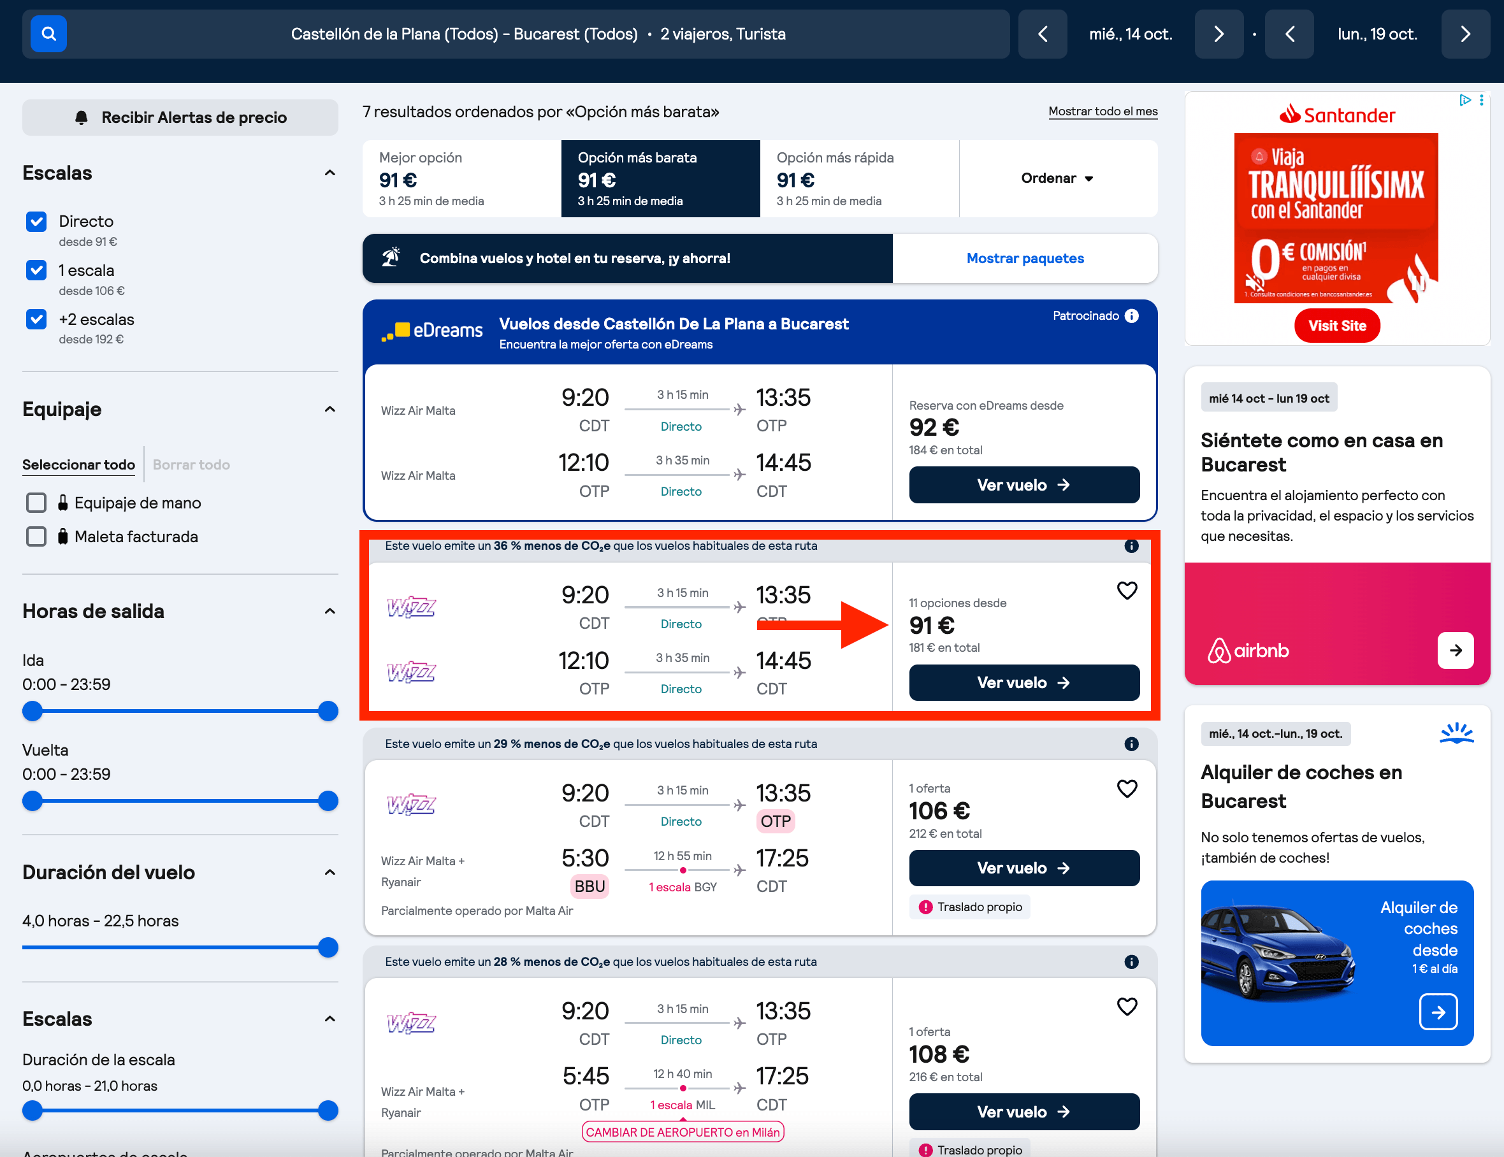Save the 106 € flight with heart icon
This screenshot has width=1504, height=1157.
coord(1127,789)
